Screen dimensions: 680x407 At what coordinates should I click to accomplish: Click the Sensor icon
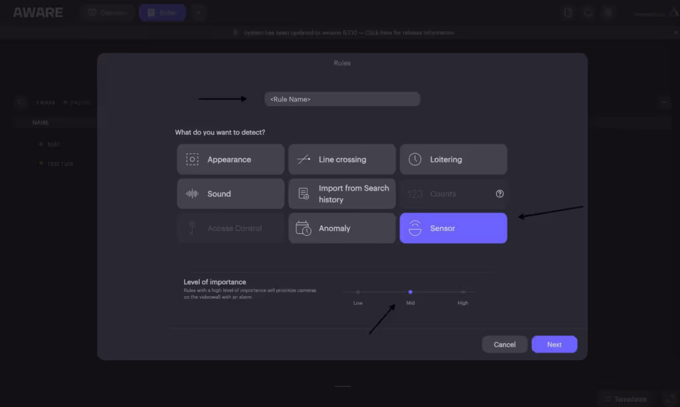pyautogui.click(x=414, y=228)
